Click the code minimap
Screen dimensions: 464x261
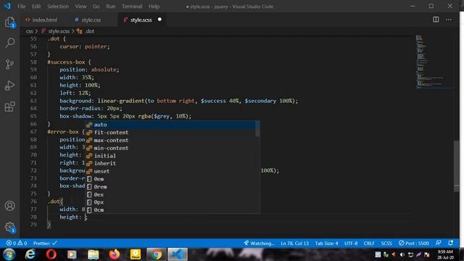[434, 62]
